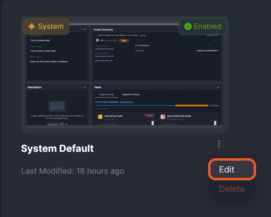Switch to the Assigned to Others tab
The width and height of the screenshot is (271, 217).
(x=130, y=95)
